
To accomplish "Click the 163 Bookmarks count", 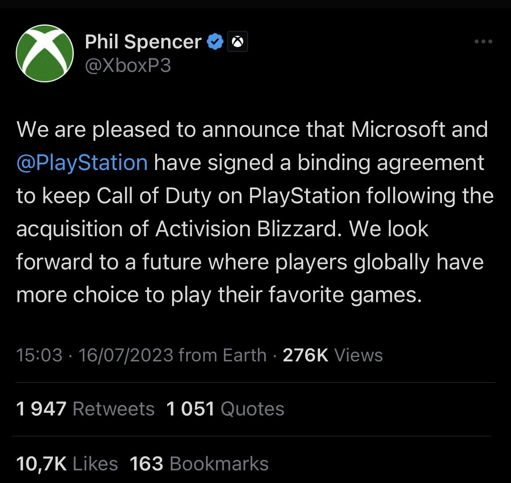I will pos(199,464).
